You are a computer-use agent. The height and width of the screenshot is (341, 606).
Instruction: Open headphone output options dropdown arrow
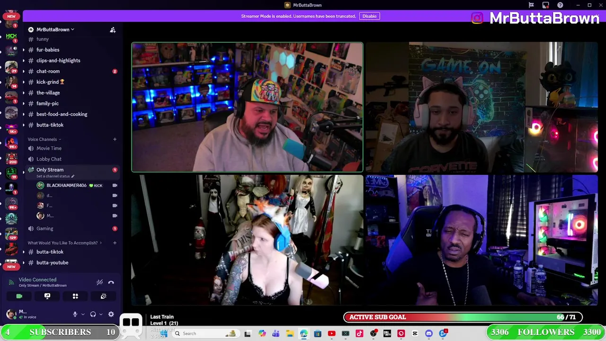pos(100,314)
